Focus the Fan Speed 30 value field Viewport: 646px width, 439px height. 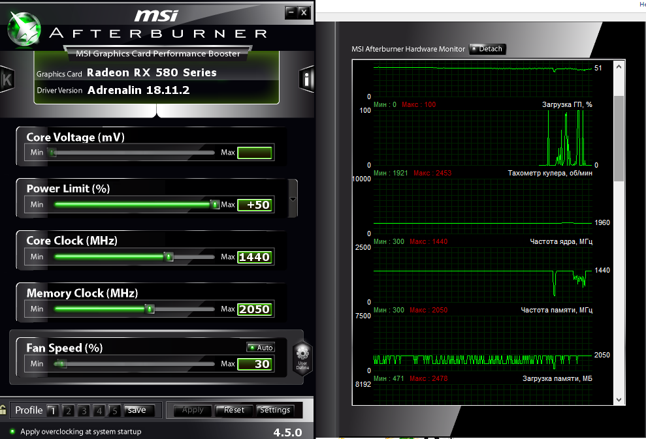[x=255, y=364]
